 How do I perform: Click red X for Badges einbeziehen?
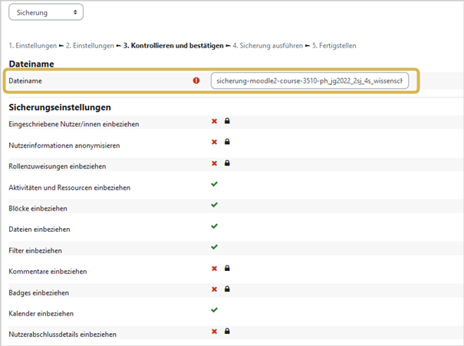214,289
